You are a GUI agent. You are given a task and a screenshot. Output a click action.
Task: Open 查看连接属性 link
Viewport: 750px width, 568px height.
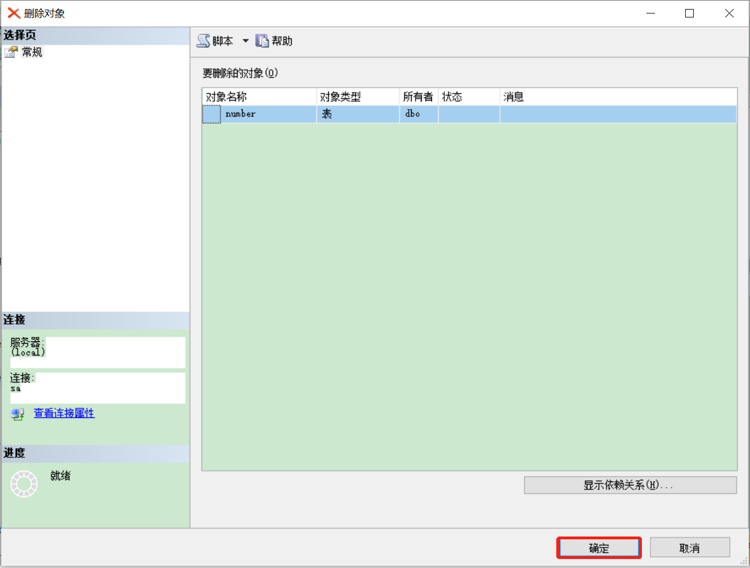64,413
